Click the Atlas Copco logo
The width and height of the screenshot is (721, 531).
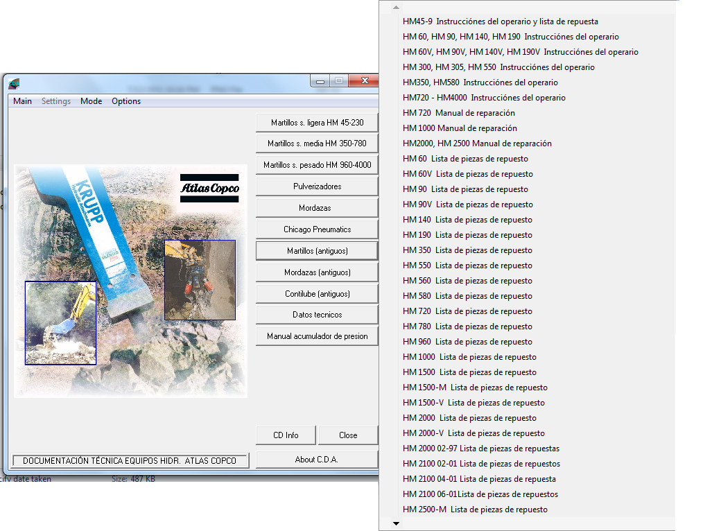pyautogui.click(x=209, y=189)
